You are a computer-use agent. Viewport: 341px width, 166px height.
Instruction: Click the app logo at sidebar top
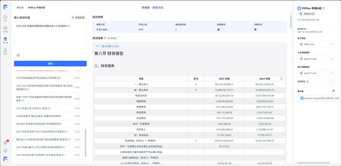click(x=5, y=7)
